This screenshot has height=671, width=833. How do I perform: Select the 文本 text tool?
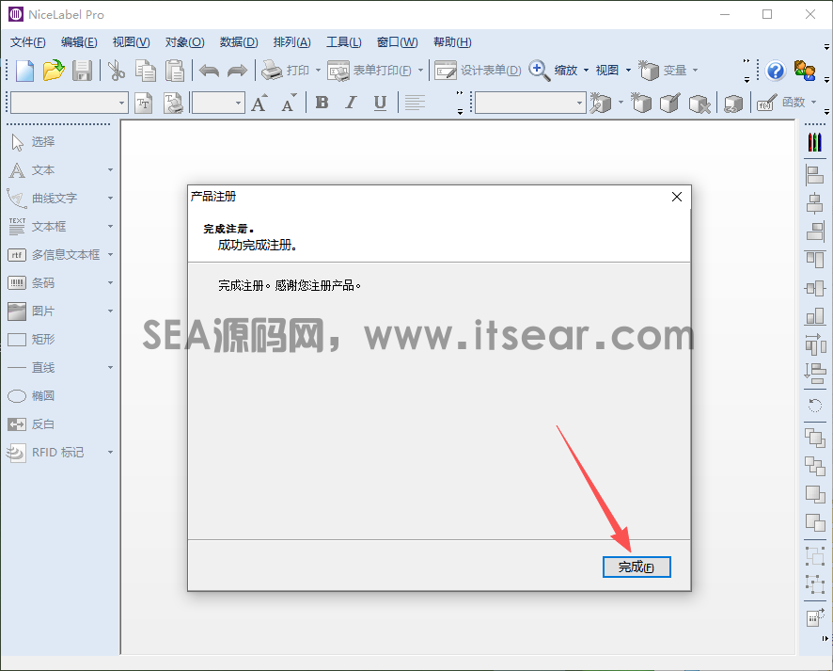[32, 170]
